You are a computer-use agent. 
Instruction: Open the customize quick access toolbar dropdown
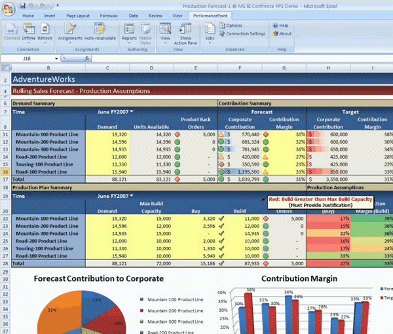[x=58, y=5]
